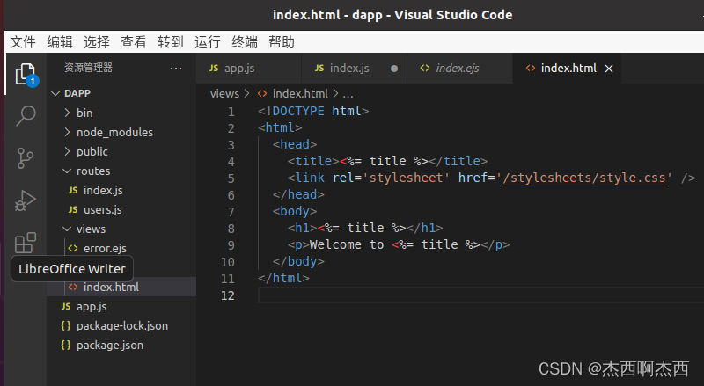Switch to the index.ejs editor tab
Screen dimensions: 704x386
[x=459, y=69]
